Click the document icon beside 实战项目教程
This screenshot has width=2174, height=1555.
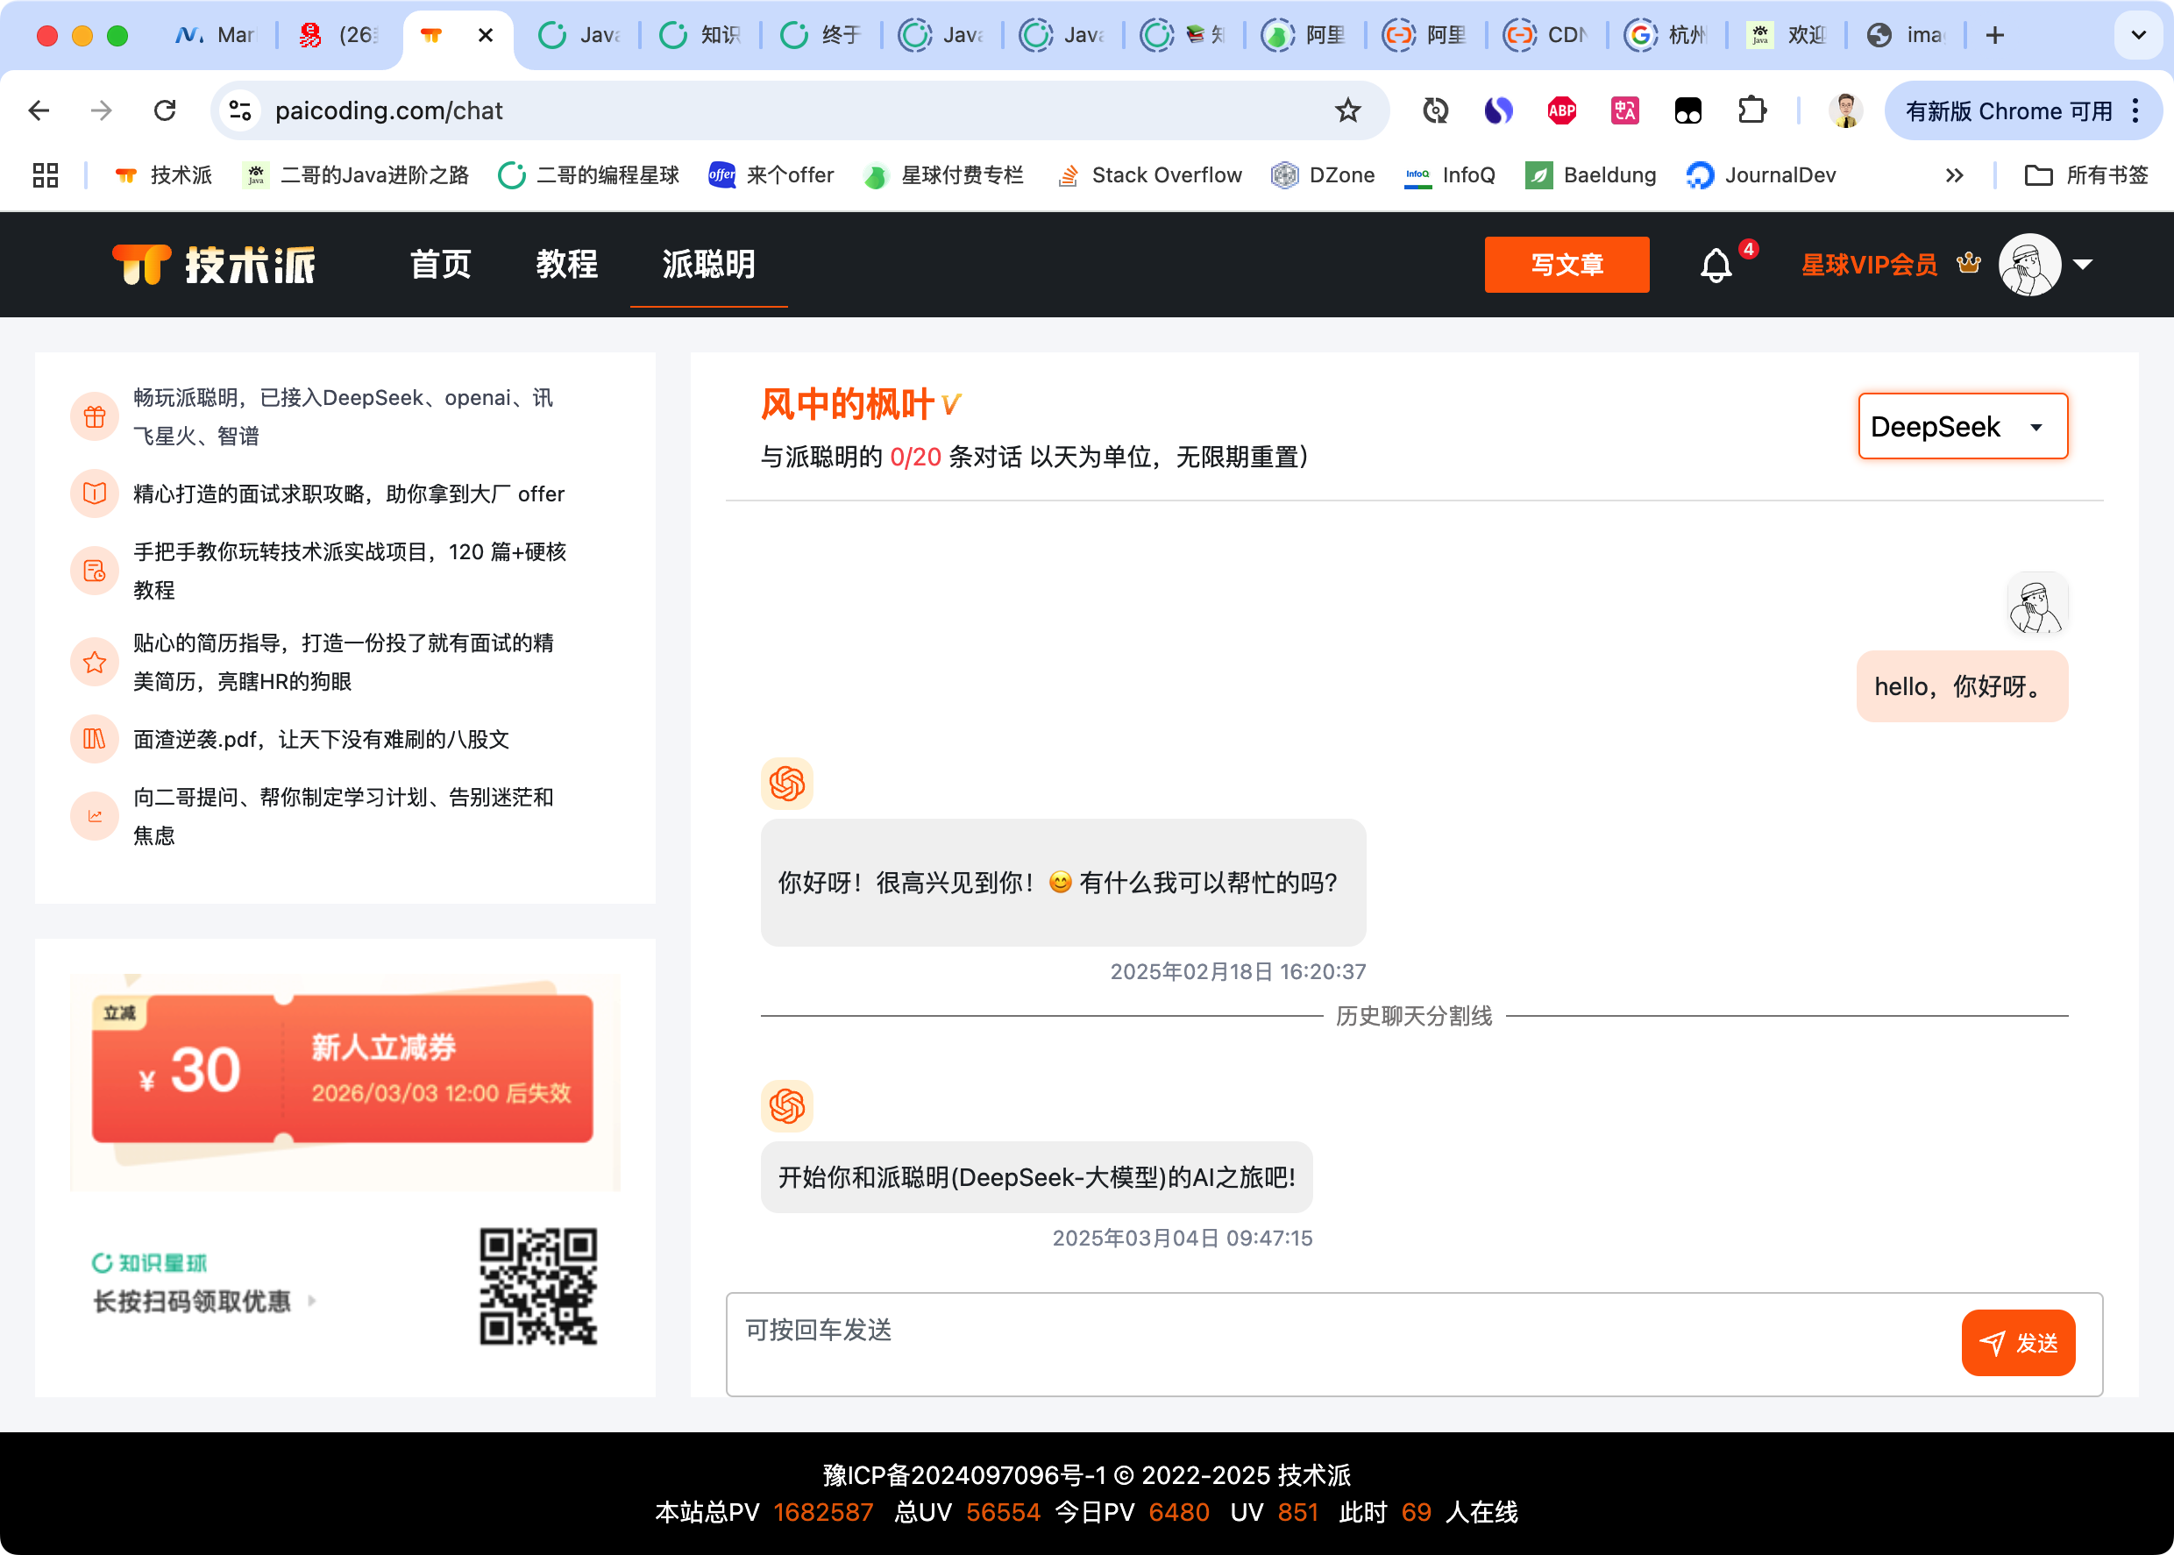pos(94,571)
